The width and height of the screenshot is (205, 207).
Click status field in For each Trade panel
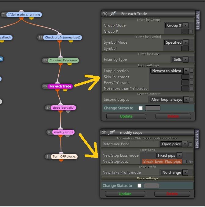point(153,108)
